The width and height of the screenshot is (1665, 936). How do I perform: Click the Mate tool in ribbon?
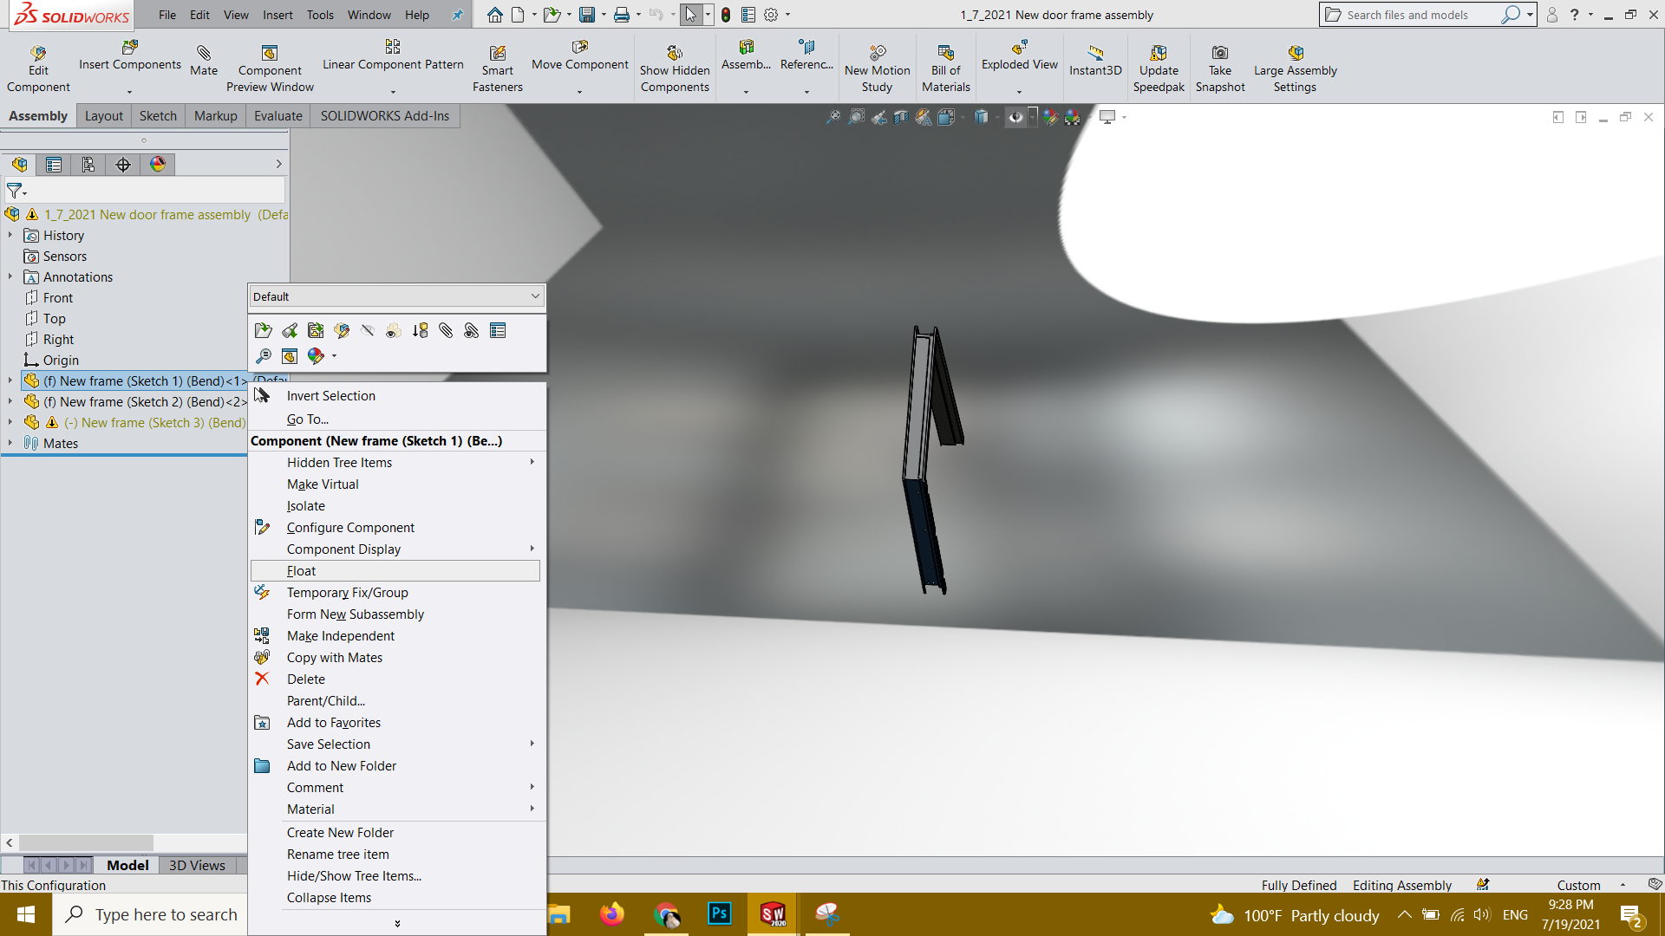(204, 60)
